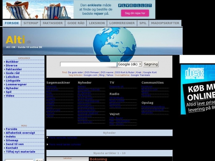
Task: Open the AltaVista search engine link
Action: [51, 87]
